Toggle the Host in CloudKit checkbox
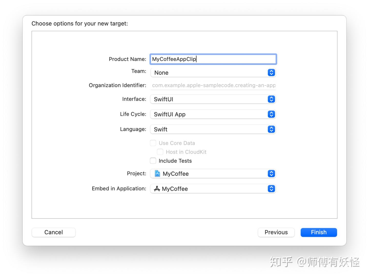369x277 pixels. click(160, 152)
